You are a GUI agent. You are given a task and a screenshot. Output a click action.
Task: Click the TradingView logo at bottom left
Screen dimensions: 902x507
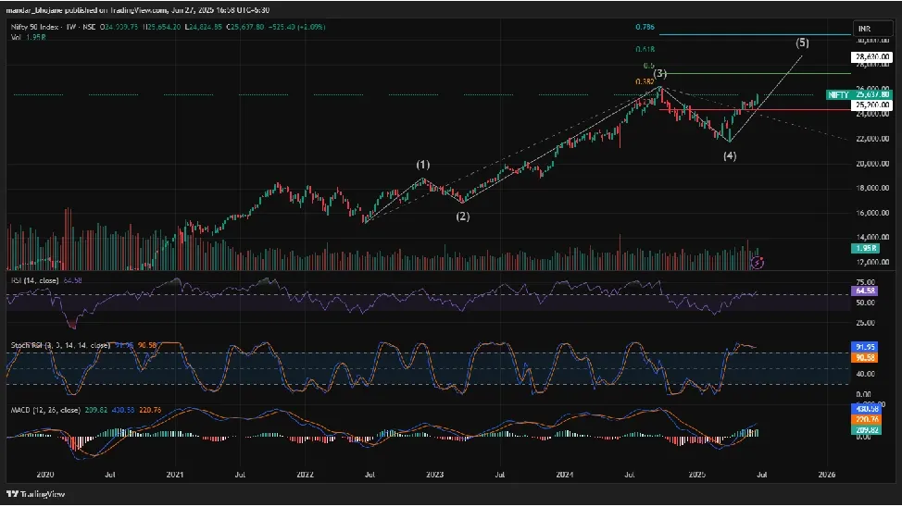click(36, 494)
